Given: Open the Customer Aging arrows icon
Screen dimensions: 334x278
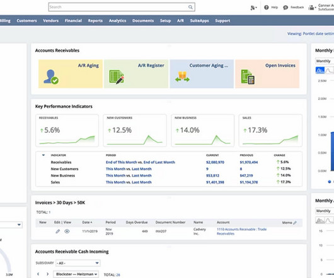Looking at the screenshot, I should [182, 77].
